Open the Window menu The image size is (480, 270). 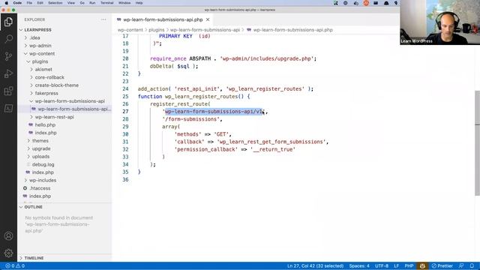(124, 3)
